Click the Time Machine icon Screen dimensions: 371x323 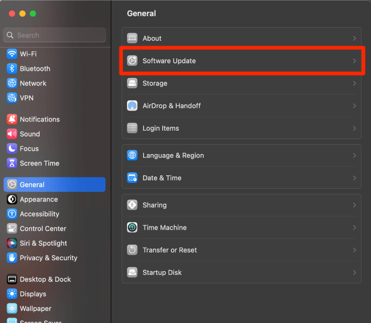132,228
